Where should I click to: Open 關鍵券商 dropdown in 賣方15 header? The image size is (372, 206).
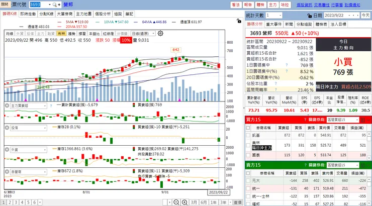pyautogui.click(x=357, y=165)
